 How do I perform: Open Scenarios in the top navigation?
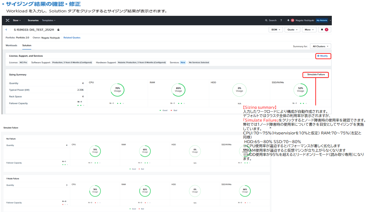point(33,20)
